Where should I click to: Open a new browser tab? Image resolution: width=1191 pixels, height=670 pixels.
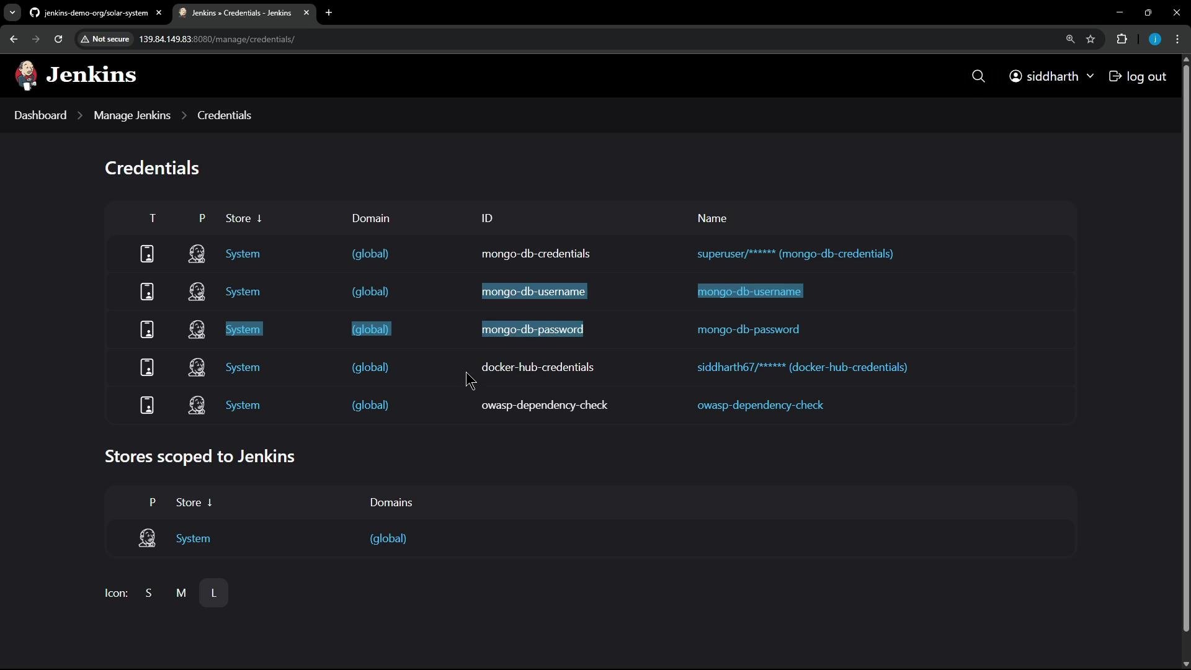[329, 12]
